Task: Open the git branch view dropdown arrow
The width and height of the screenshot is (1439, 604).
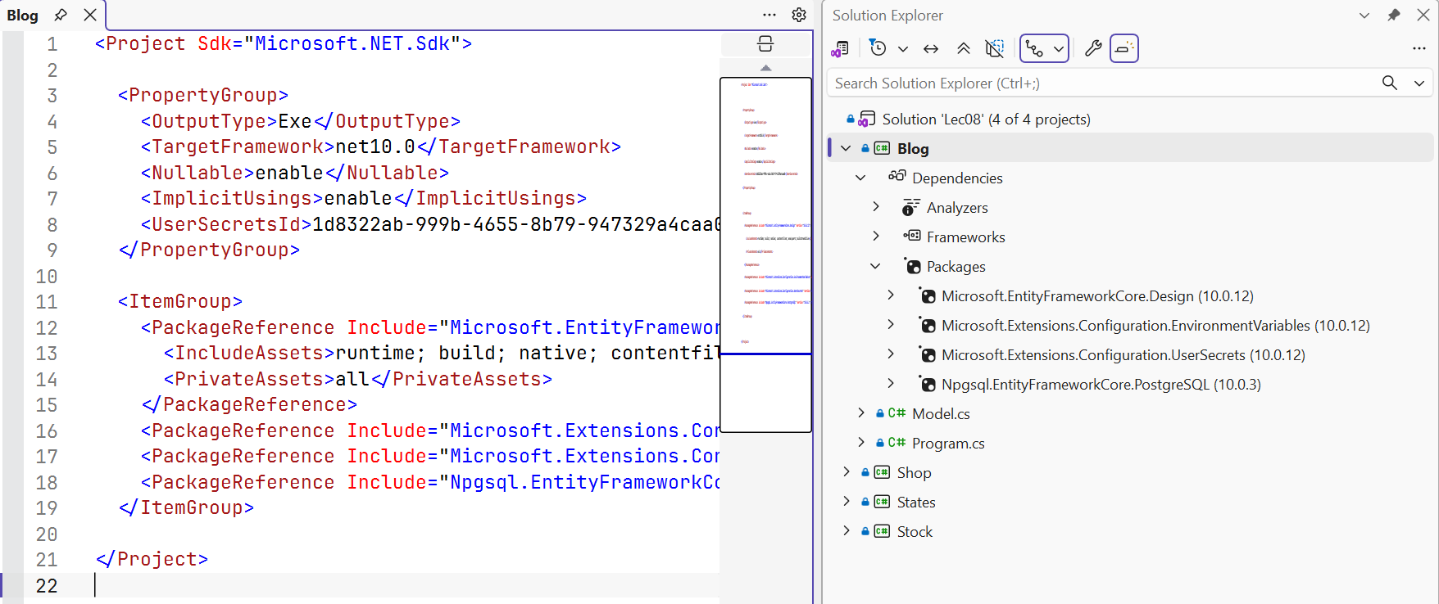Action: click(1059, 49)
